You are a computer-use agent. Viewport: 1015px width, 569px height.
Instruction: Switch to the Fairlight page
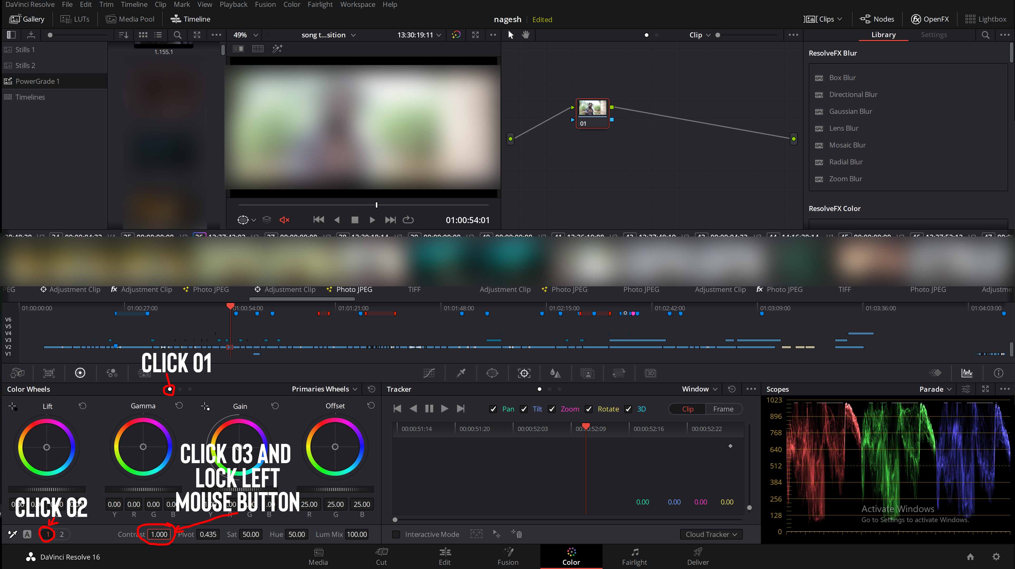coord(634,556)
